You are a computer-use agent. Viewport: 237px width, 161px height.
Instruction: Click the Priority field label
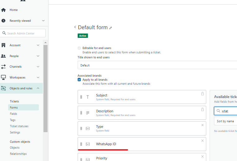click(102, 158)
